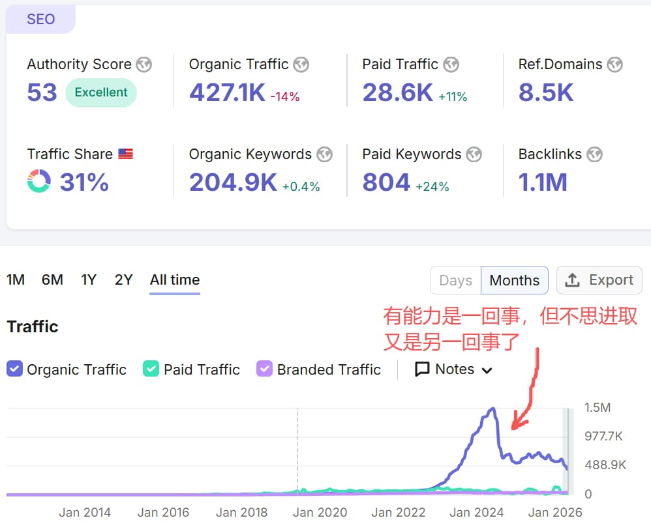651x531 pixels.
Task: Select the 6M time range
Action: [x=52, y=280]
